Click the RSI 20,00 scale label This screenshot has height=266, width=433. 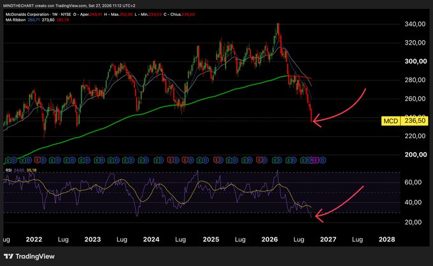pyautogui.click(x=413, y=222)
